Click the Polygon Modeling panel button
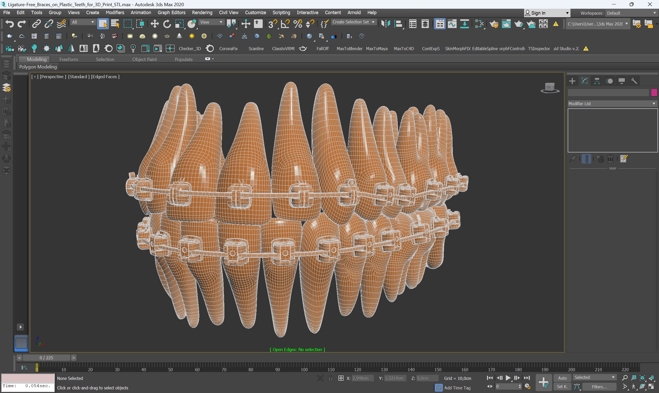This screenshot has height=393, width=659. [38, 67]
